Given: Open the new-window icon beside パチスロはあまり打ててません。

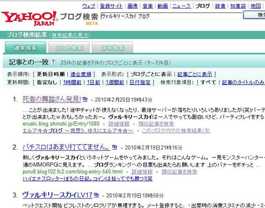Looking at the screenshot, I should tap(115, 147).
